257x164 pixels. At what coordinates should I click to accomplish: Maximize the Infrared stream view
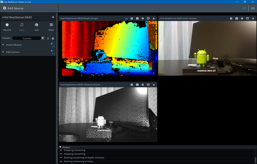tap(148, 85)
